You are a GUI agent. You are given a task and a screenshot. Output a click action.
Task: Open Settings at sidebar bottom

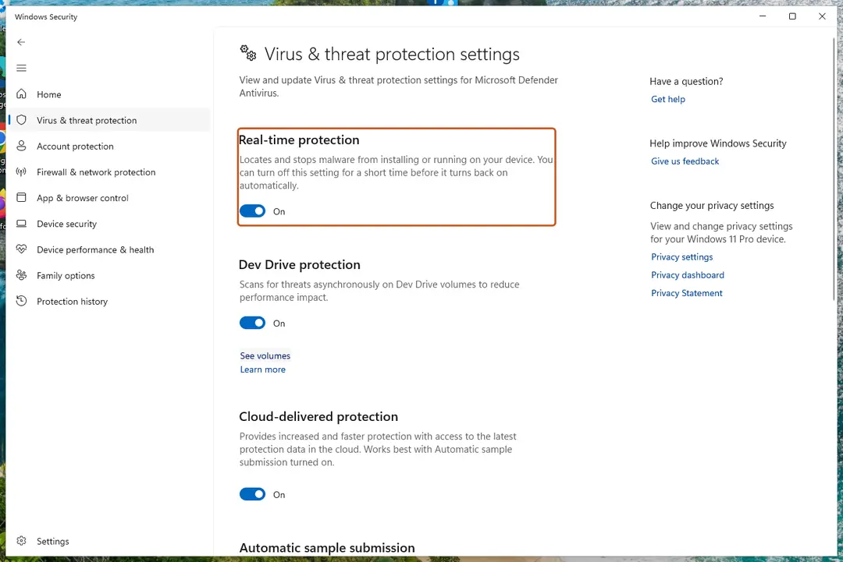(109, 540)
